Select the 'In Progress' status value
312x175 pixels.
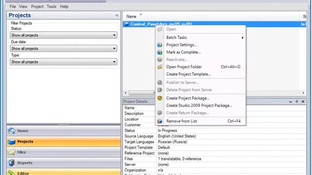tap(167, 131)
